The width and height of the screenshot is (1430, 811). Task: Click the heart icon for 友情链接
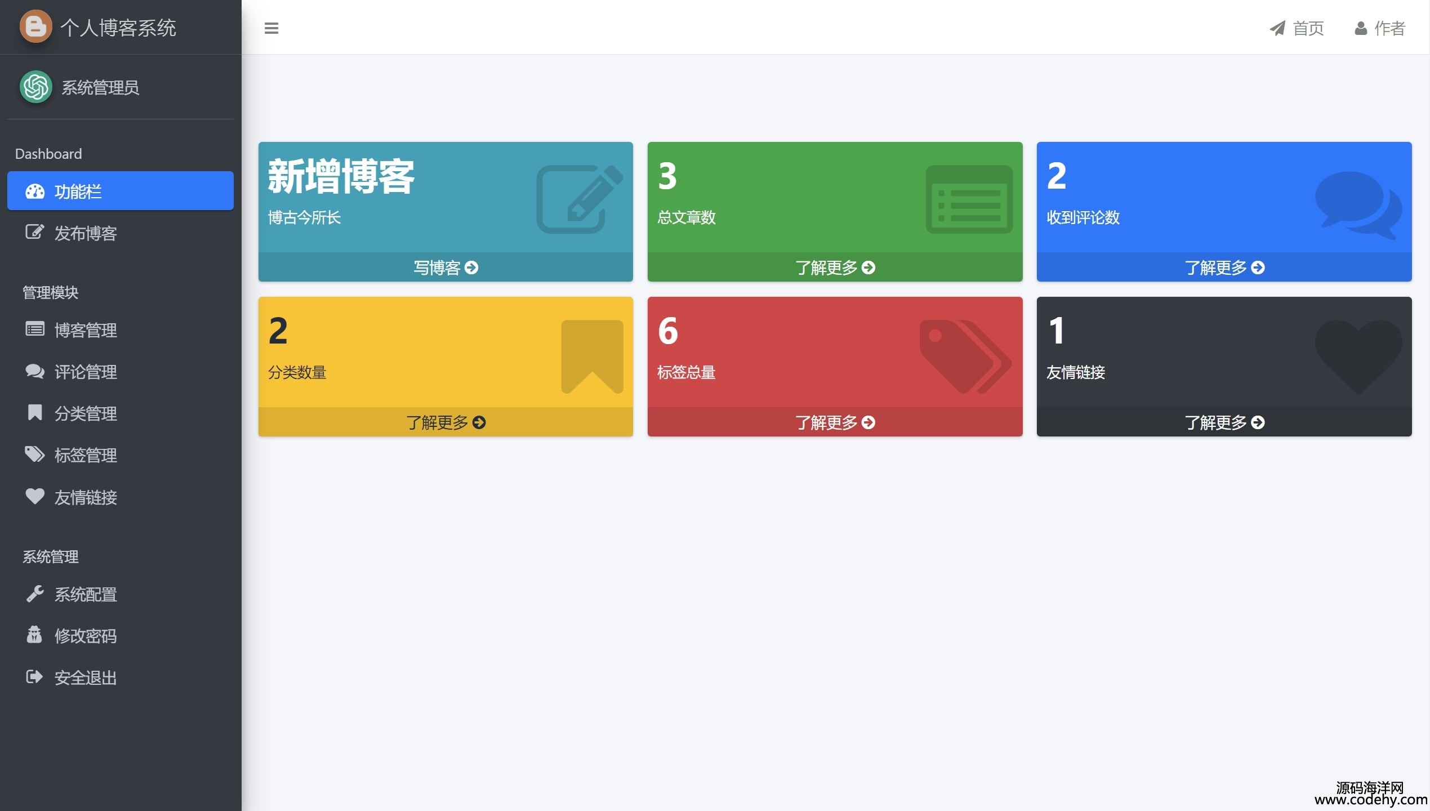34,496
